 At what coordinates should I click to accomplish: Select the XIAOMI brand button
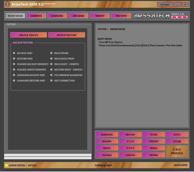point(107,141)
